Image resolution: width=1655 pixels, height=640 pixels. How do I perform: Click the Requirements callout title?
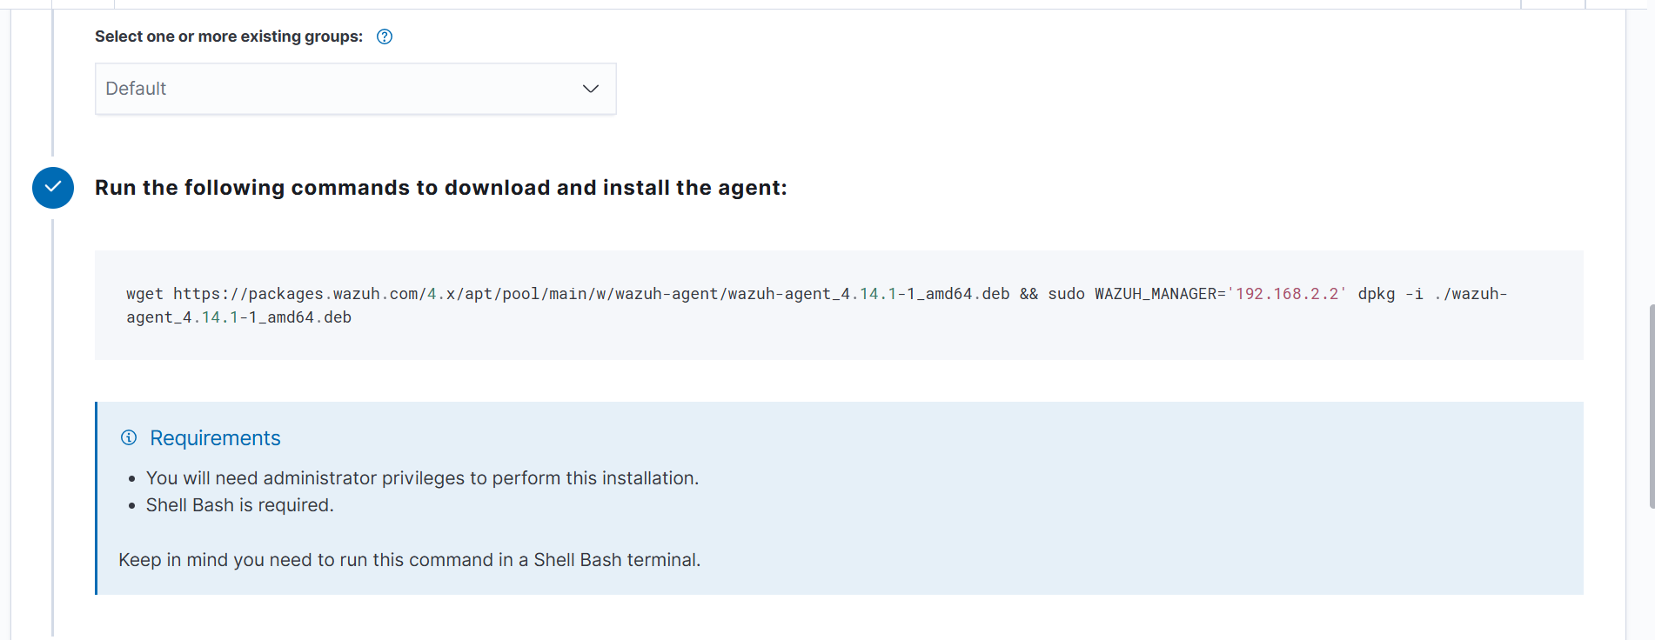click(x=215, y=438)
